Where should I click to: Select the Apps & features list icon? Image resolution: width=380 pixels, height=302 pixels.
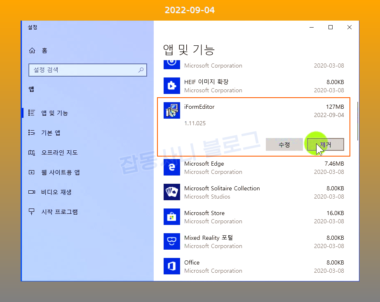click(31, 113)
